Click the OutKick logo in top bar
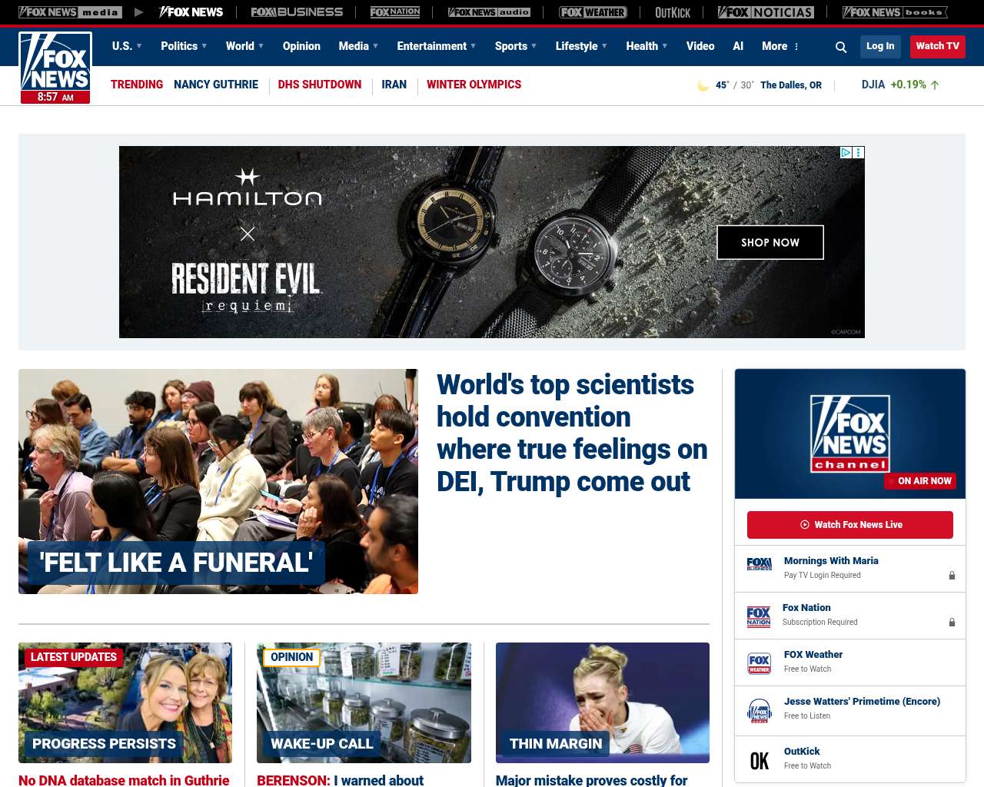Image resolution: width=984 pixels, height=787 pixels. 672,12
